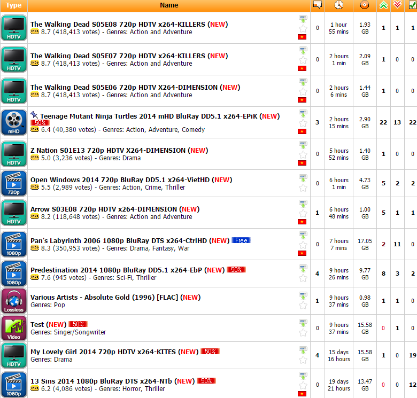Click IMDb icon under Predestination 2014
This screenshot has height=398, width=417.
point(35,277)
